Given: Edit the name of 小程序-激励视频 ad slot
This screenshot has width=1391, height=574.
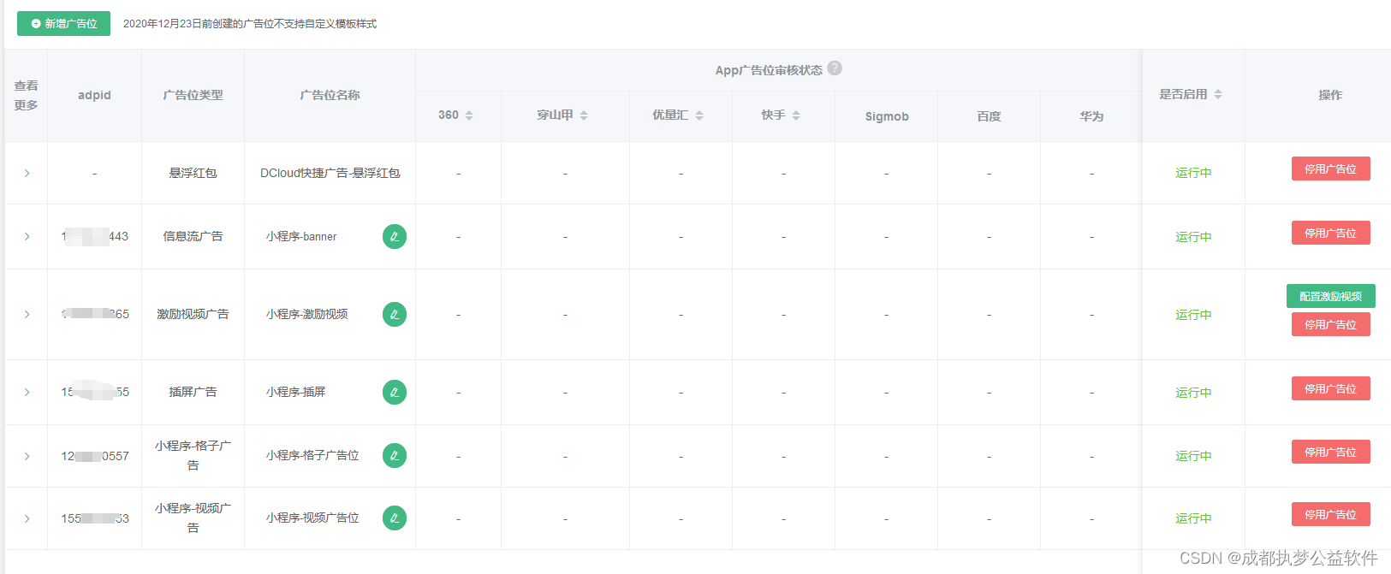Looking at the screenshot, I should tap(395, 314).
